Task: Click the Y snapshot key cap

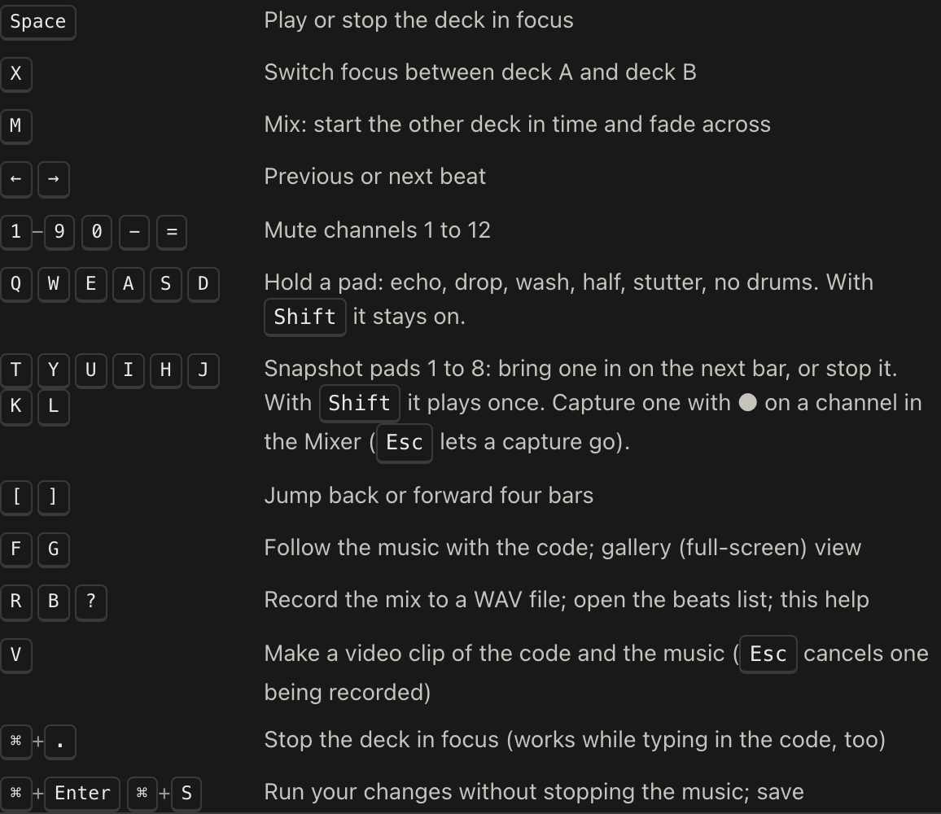Action: [54, 371]
